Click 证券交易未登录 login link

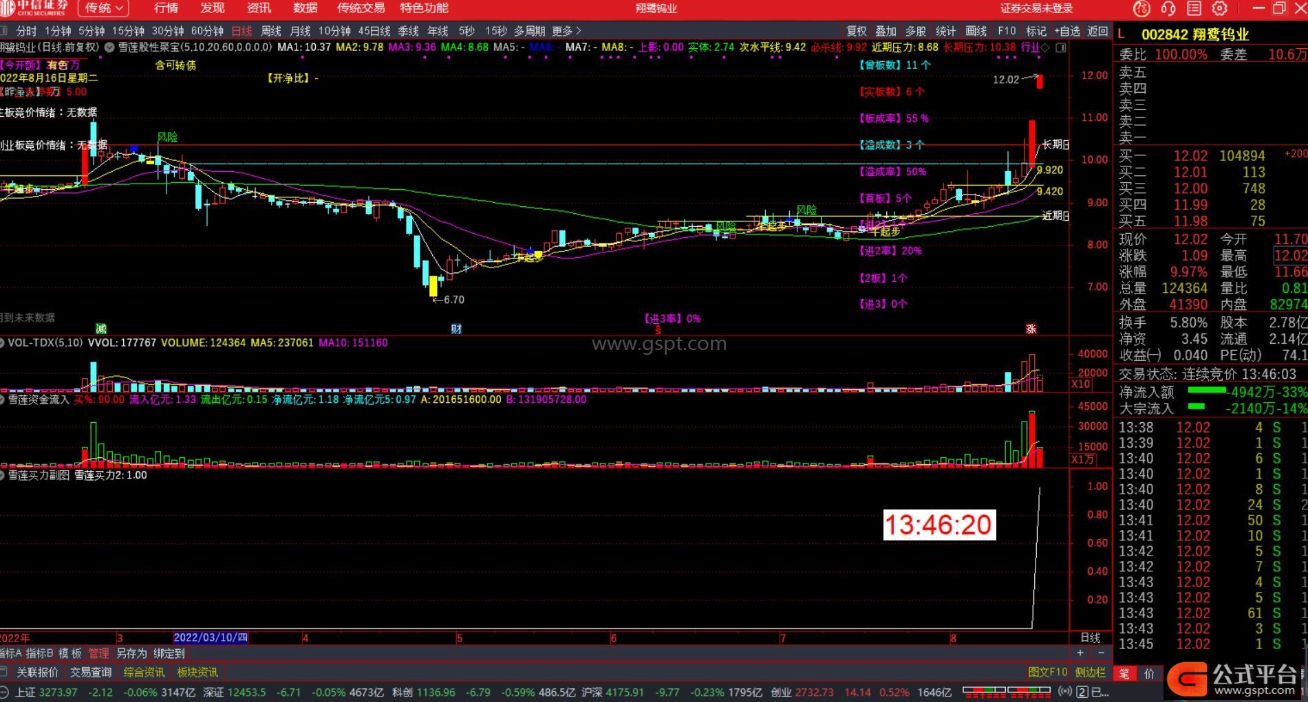[x=1037, y=8]
